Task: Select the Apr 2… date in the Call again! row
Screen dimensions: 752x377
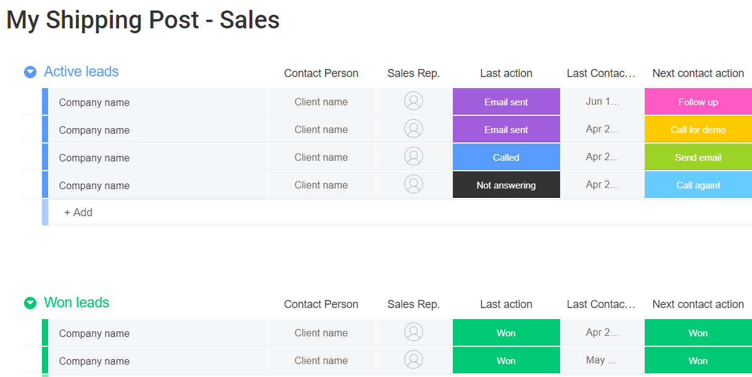Action: (602, 185)
